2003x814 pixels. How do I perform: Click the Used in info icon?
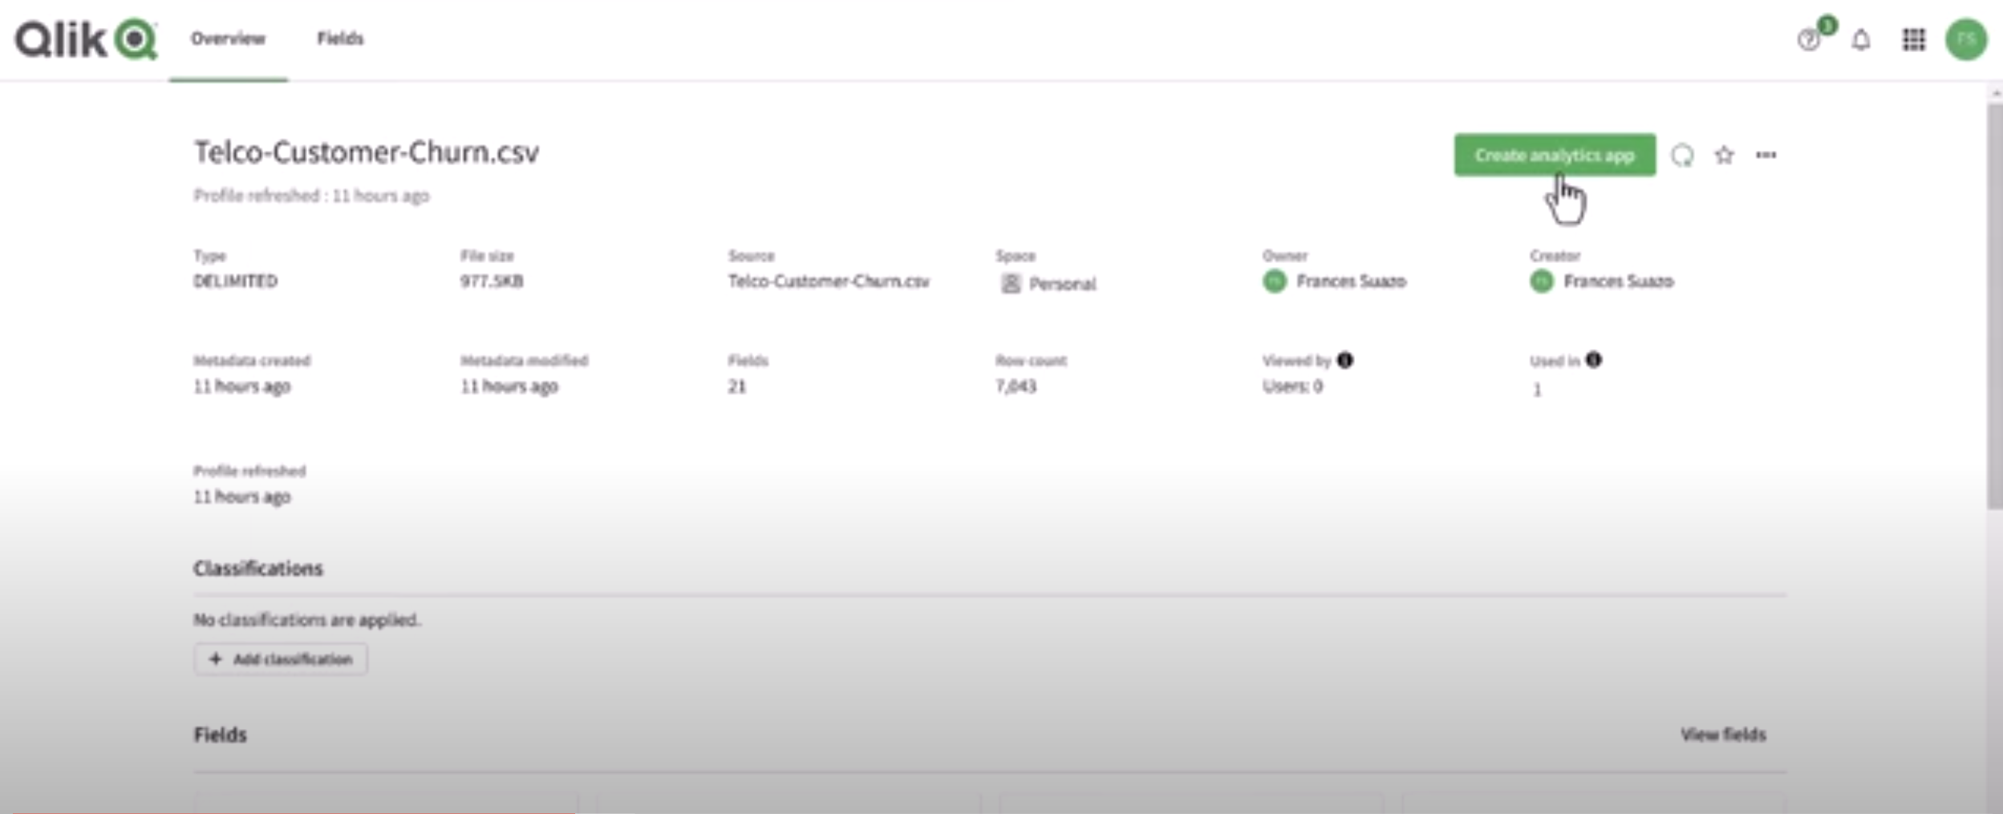click(x=1594, y=360)
